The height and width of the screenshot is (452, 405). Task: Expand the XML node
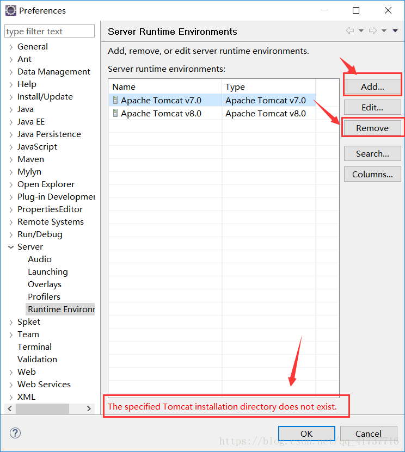(x=11, y=397)
